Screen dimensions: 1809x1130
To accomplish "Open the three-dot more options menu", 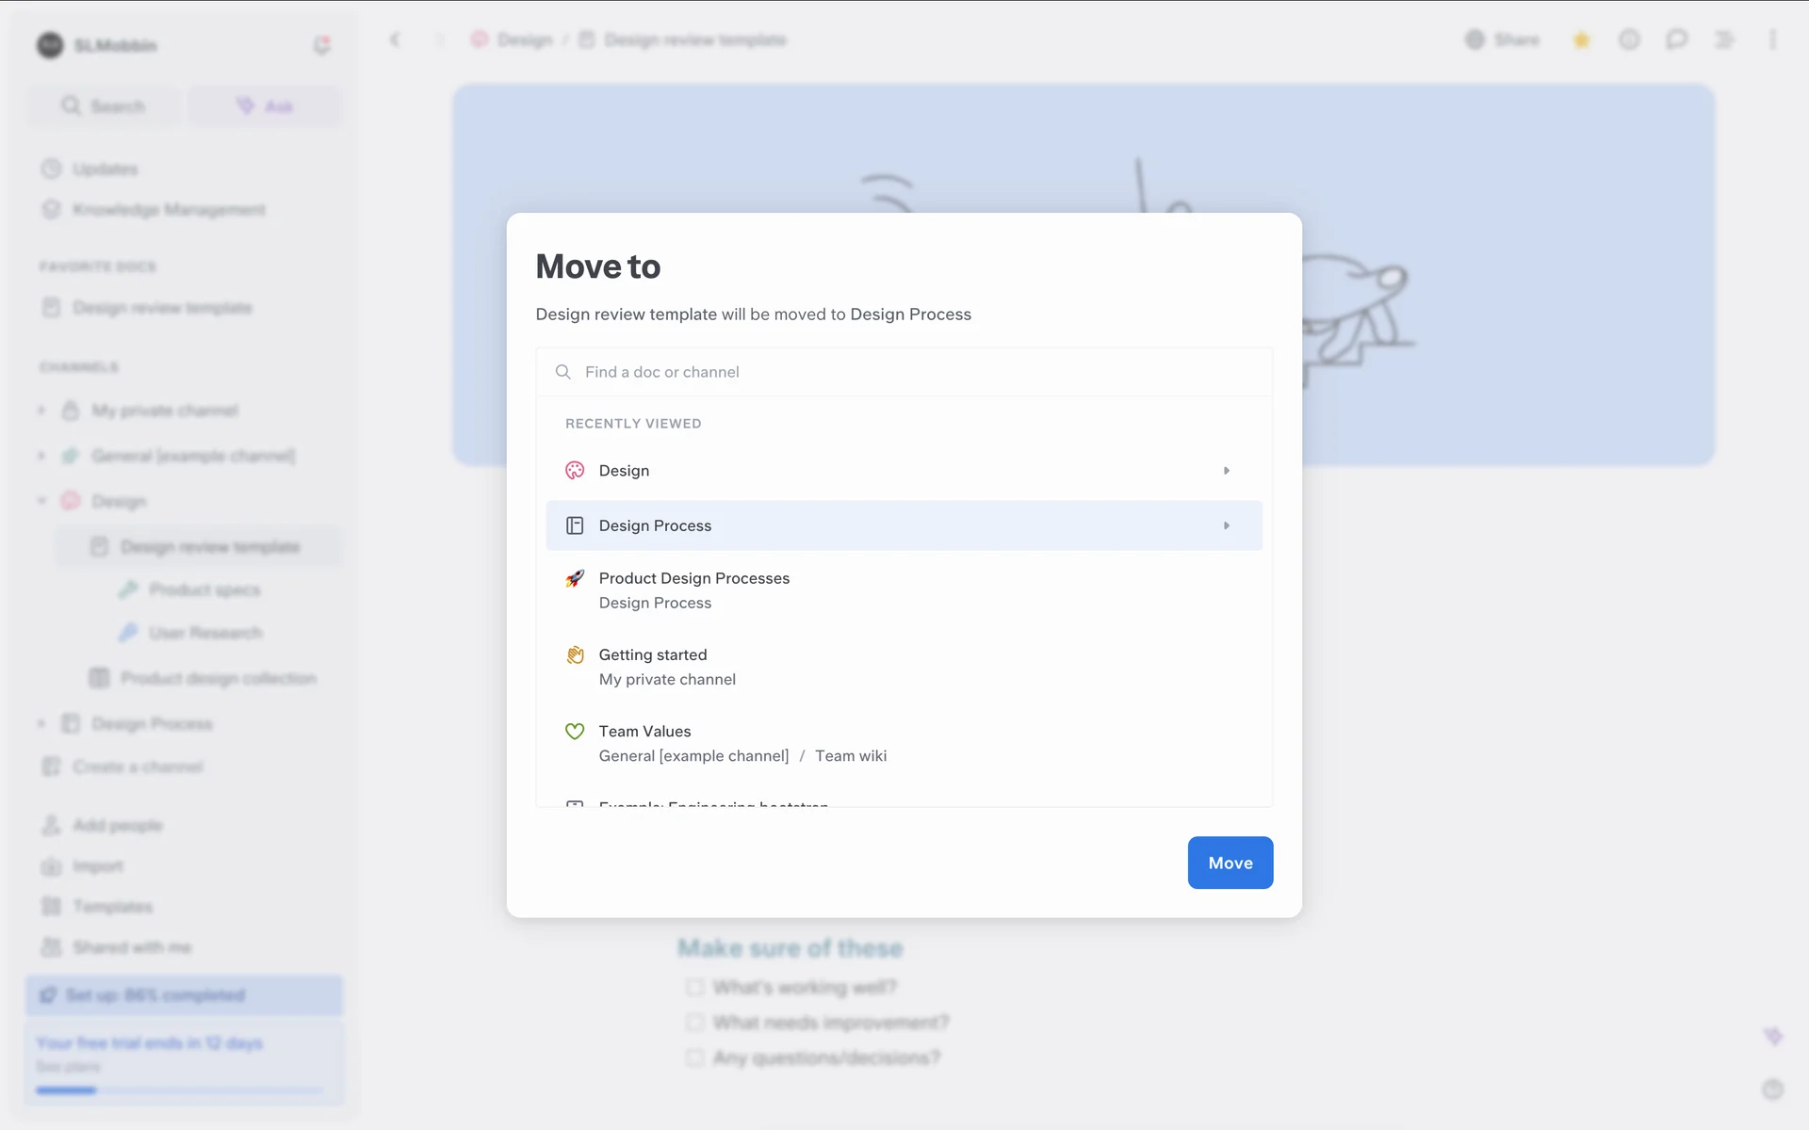I will click(1772, 40).
